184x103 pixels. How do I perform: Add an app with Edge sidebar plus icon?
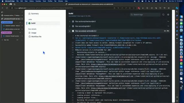tap(177, 43)
